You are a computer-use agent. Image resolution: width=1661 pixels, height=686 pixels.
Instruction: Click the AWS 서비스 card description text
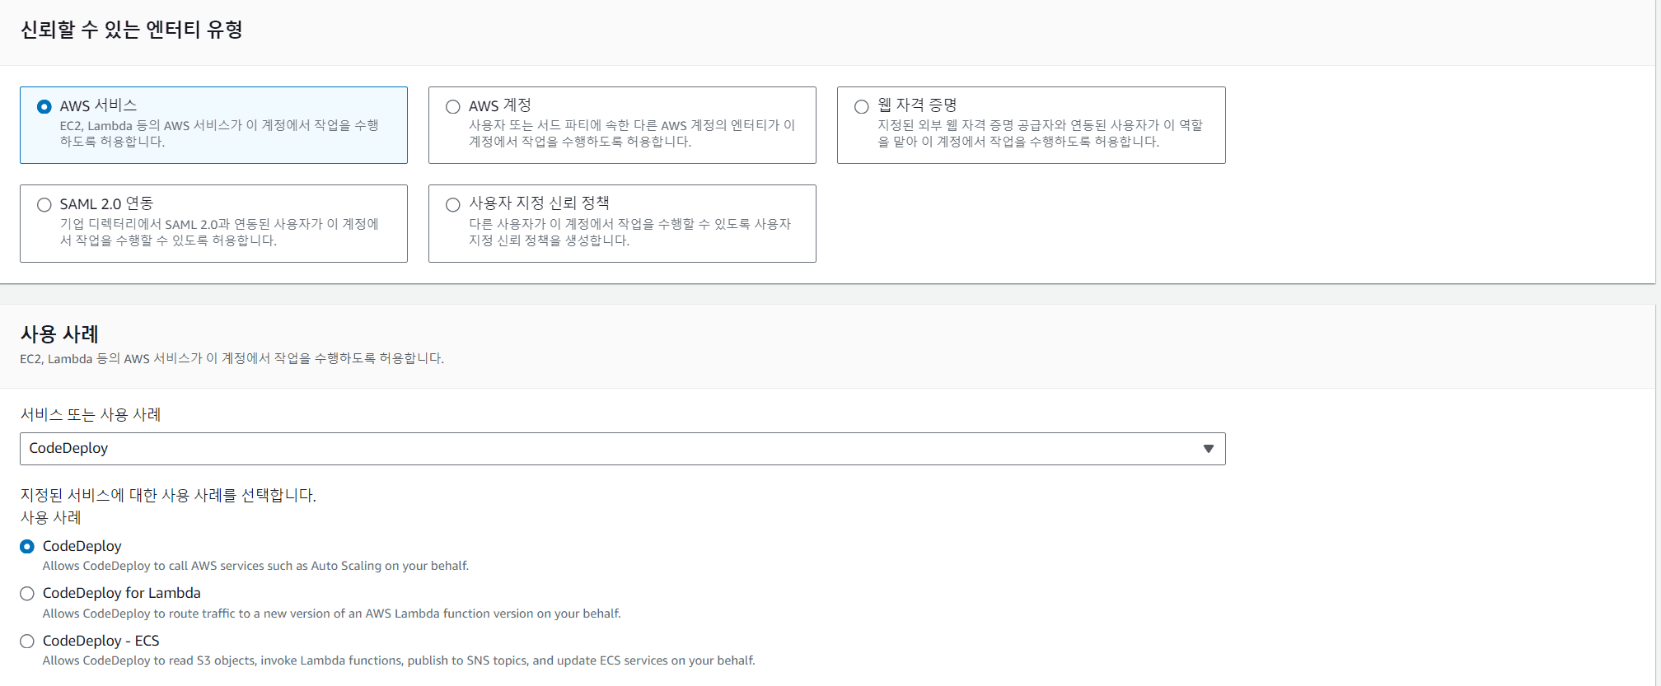click(219, 133)
